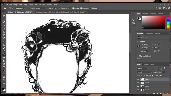Enable the All Layers checkbox
This screenshot has height=96, width=171.
pyautogui.click(x=90, y=8)
